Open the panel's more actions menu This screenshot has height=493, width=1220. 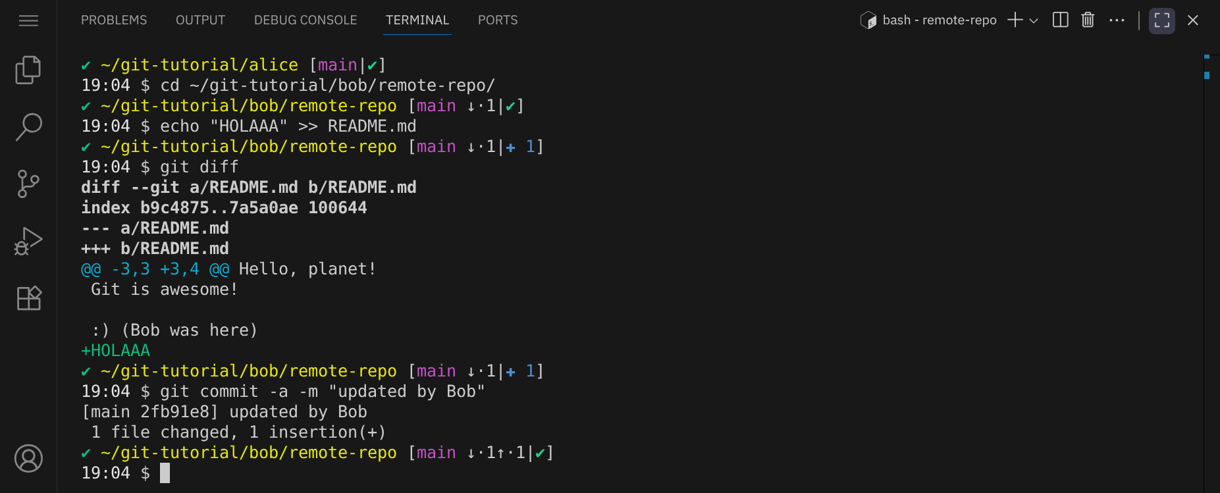[1117, 20]
